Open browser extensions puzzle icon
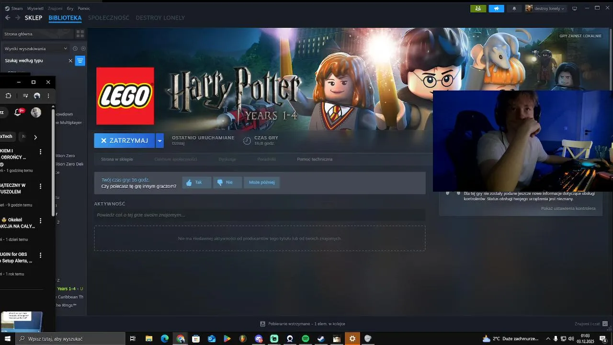 coord(8,96)
